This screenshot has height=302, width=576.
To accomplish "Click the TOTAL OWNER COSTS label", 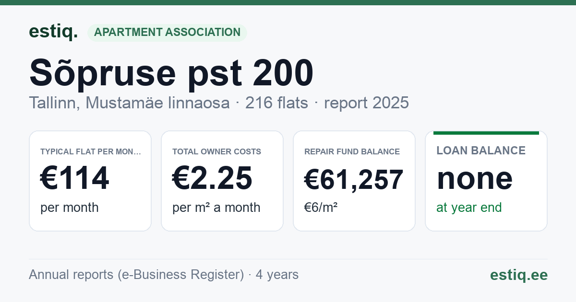I will (217, 151).
